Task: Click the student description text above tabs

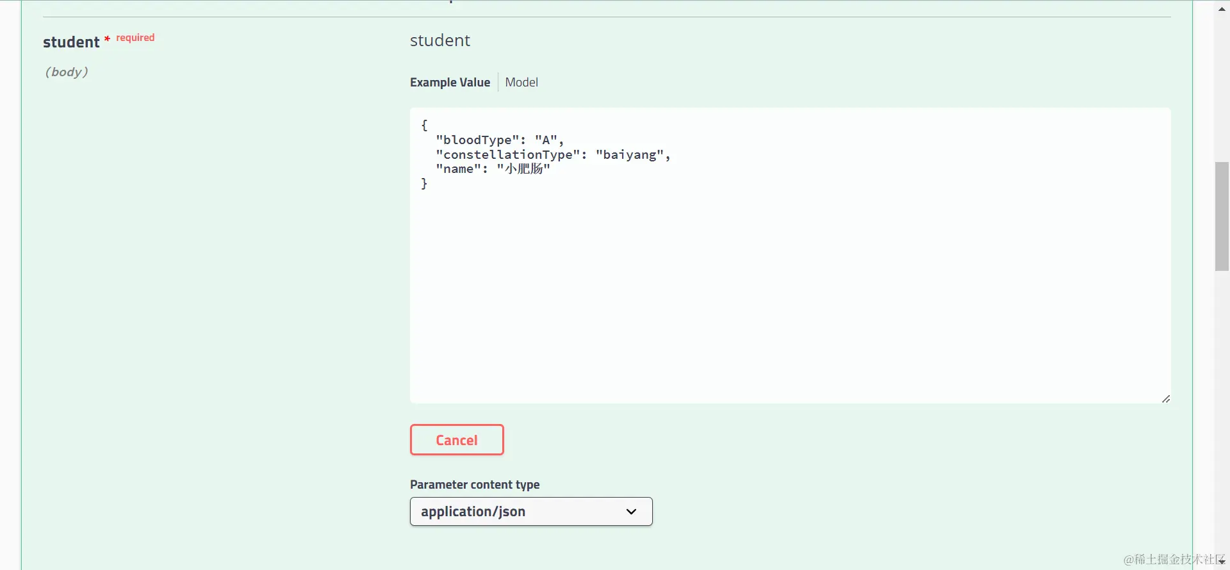Action: (x=440, y=40)
